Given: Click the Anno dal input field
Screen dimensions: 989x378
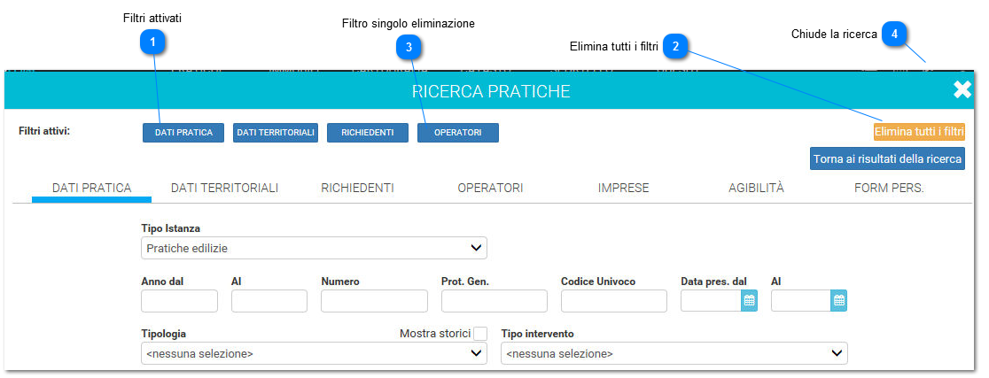Looking at the screenshot, I should pos(179,301).
